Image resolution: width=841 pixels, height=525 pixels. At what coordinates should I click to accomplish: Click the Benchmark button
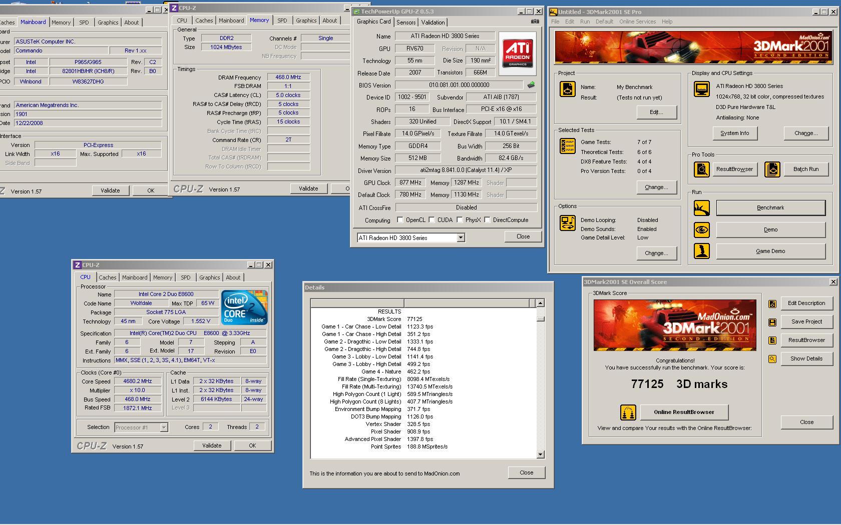(770, 208)
